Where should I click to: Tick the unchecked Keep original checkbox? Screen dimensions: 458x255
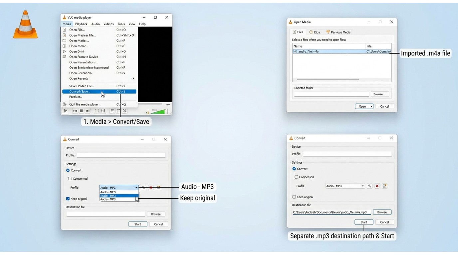tap(294, 197)
